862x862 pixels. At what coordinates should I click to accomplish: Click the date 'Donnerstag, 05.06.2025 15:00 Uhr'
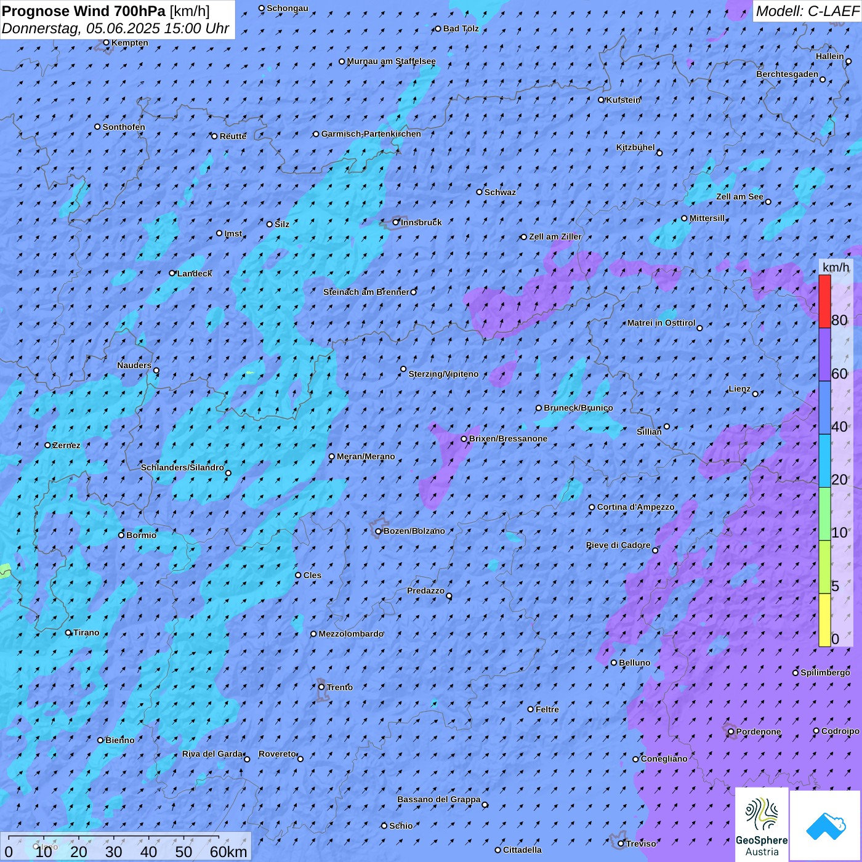(x=115, y=28)
